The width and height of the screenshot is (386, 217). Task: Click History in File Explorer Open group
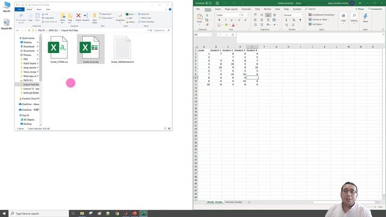pyautogui.click(x=130, y=22)
